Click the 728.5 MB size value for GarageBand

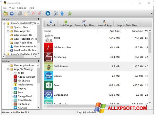pyautogui.click(x=114, y=95)
